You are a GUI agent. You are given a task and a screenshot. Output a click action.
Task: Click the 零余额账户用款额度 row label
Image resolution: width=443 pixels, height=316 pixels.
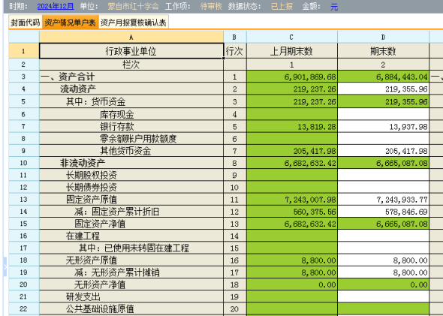tap(138, 138)
